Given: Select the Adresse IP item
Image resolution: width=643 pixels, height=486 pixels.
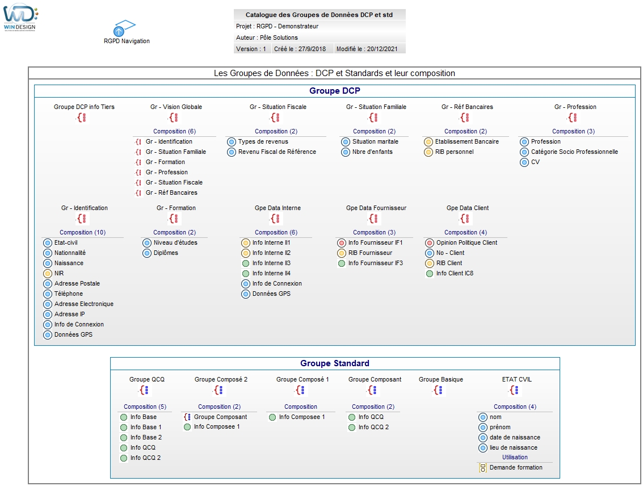Looking at the screenshot, I should (70, 314).
